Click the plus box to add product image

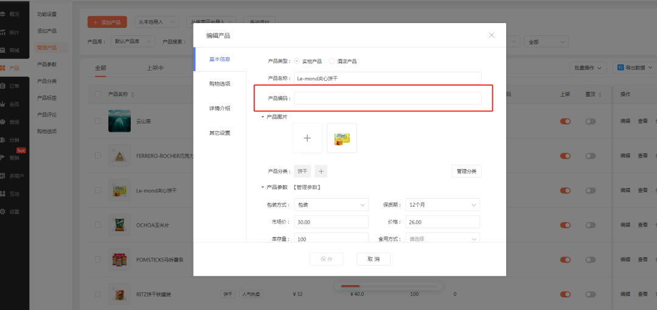pos(307,138)
